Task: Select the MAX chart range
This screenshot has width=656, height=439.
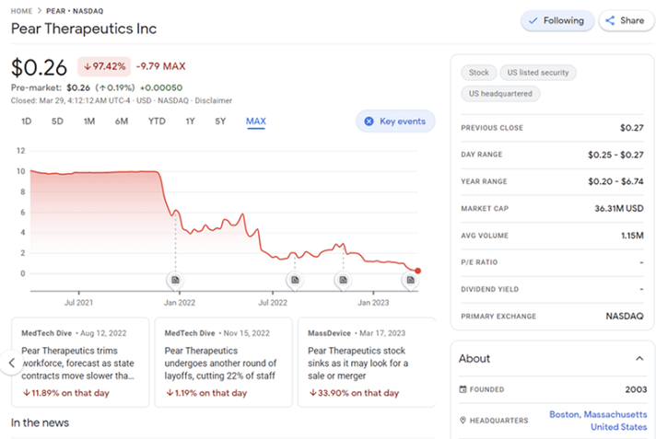Action: [x=256, y=121]
